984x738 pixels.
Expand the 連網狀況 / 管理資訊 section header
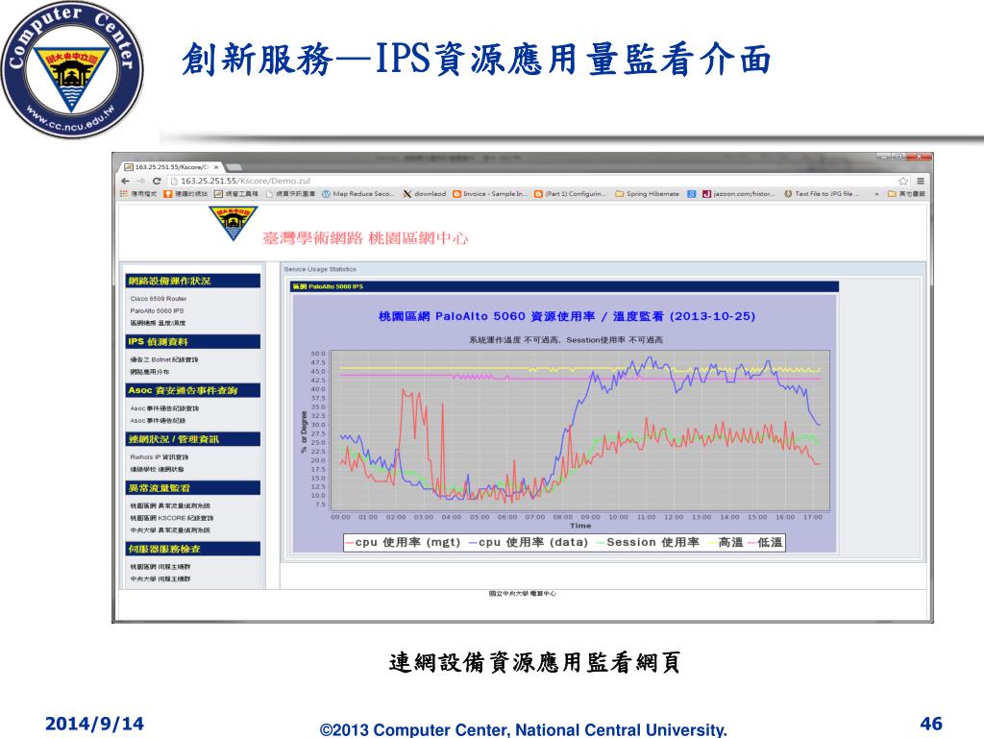point(192,438)
